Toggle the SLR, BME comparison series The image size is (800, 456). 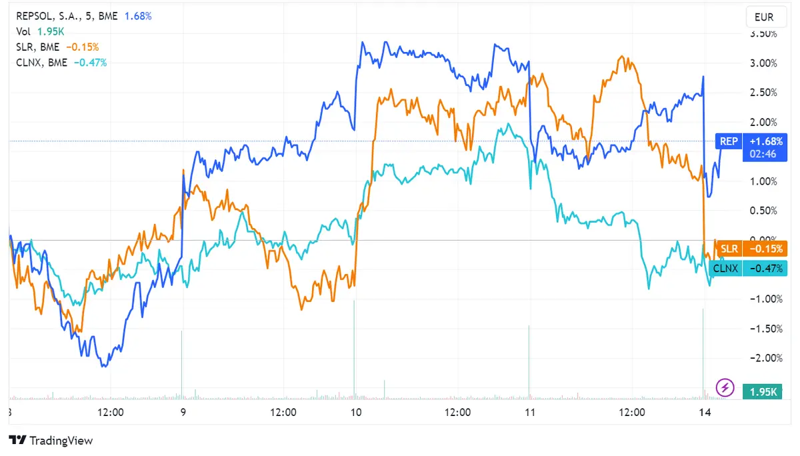(37, 47)
